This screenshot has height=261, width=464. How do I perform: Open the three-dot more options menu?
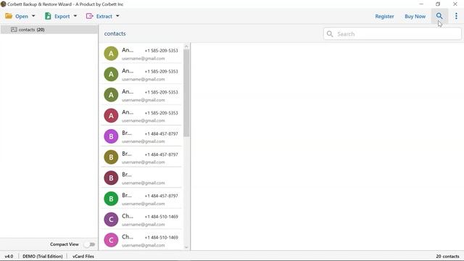(x=456, y=16)
